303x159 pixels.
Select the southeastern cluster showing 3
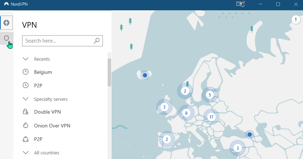pos(238,148)
